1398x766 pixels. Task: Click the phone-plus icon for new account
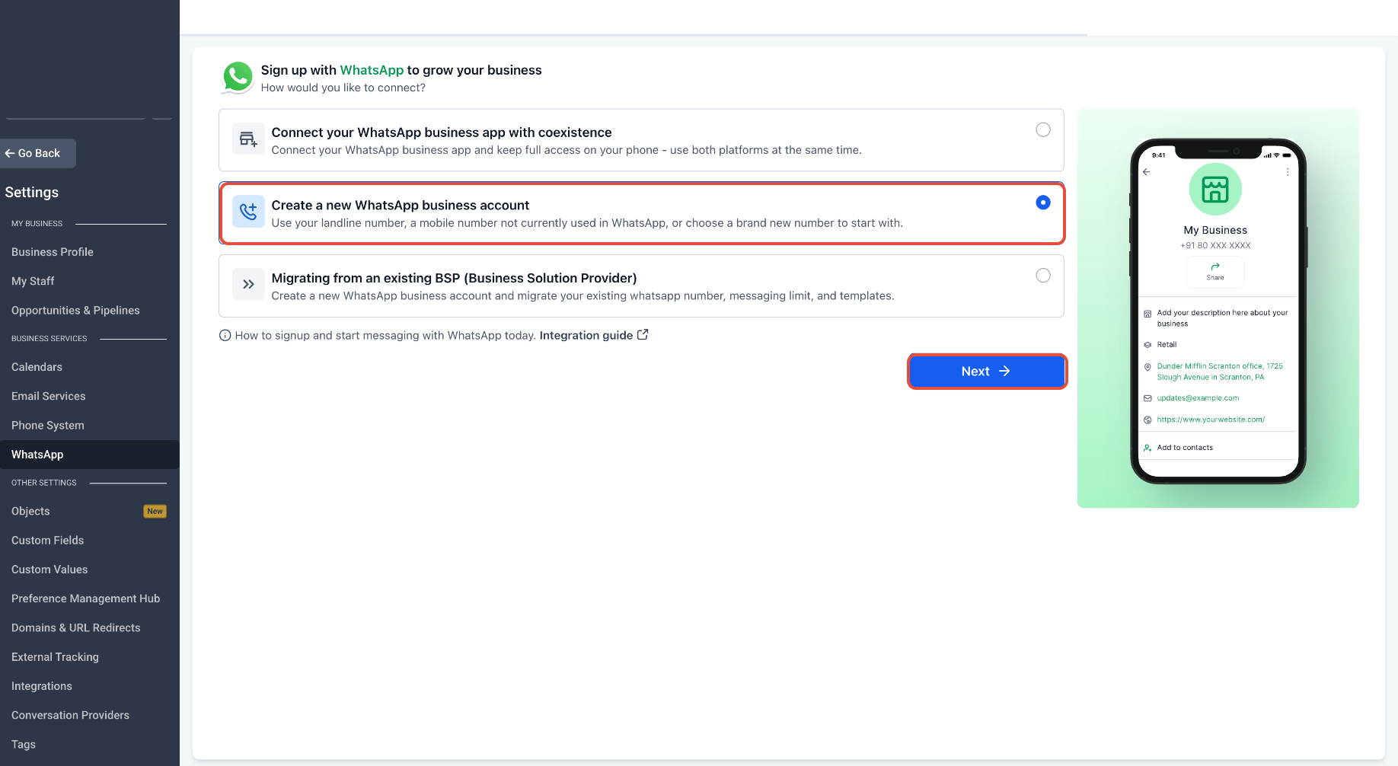[248, 212]
